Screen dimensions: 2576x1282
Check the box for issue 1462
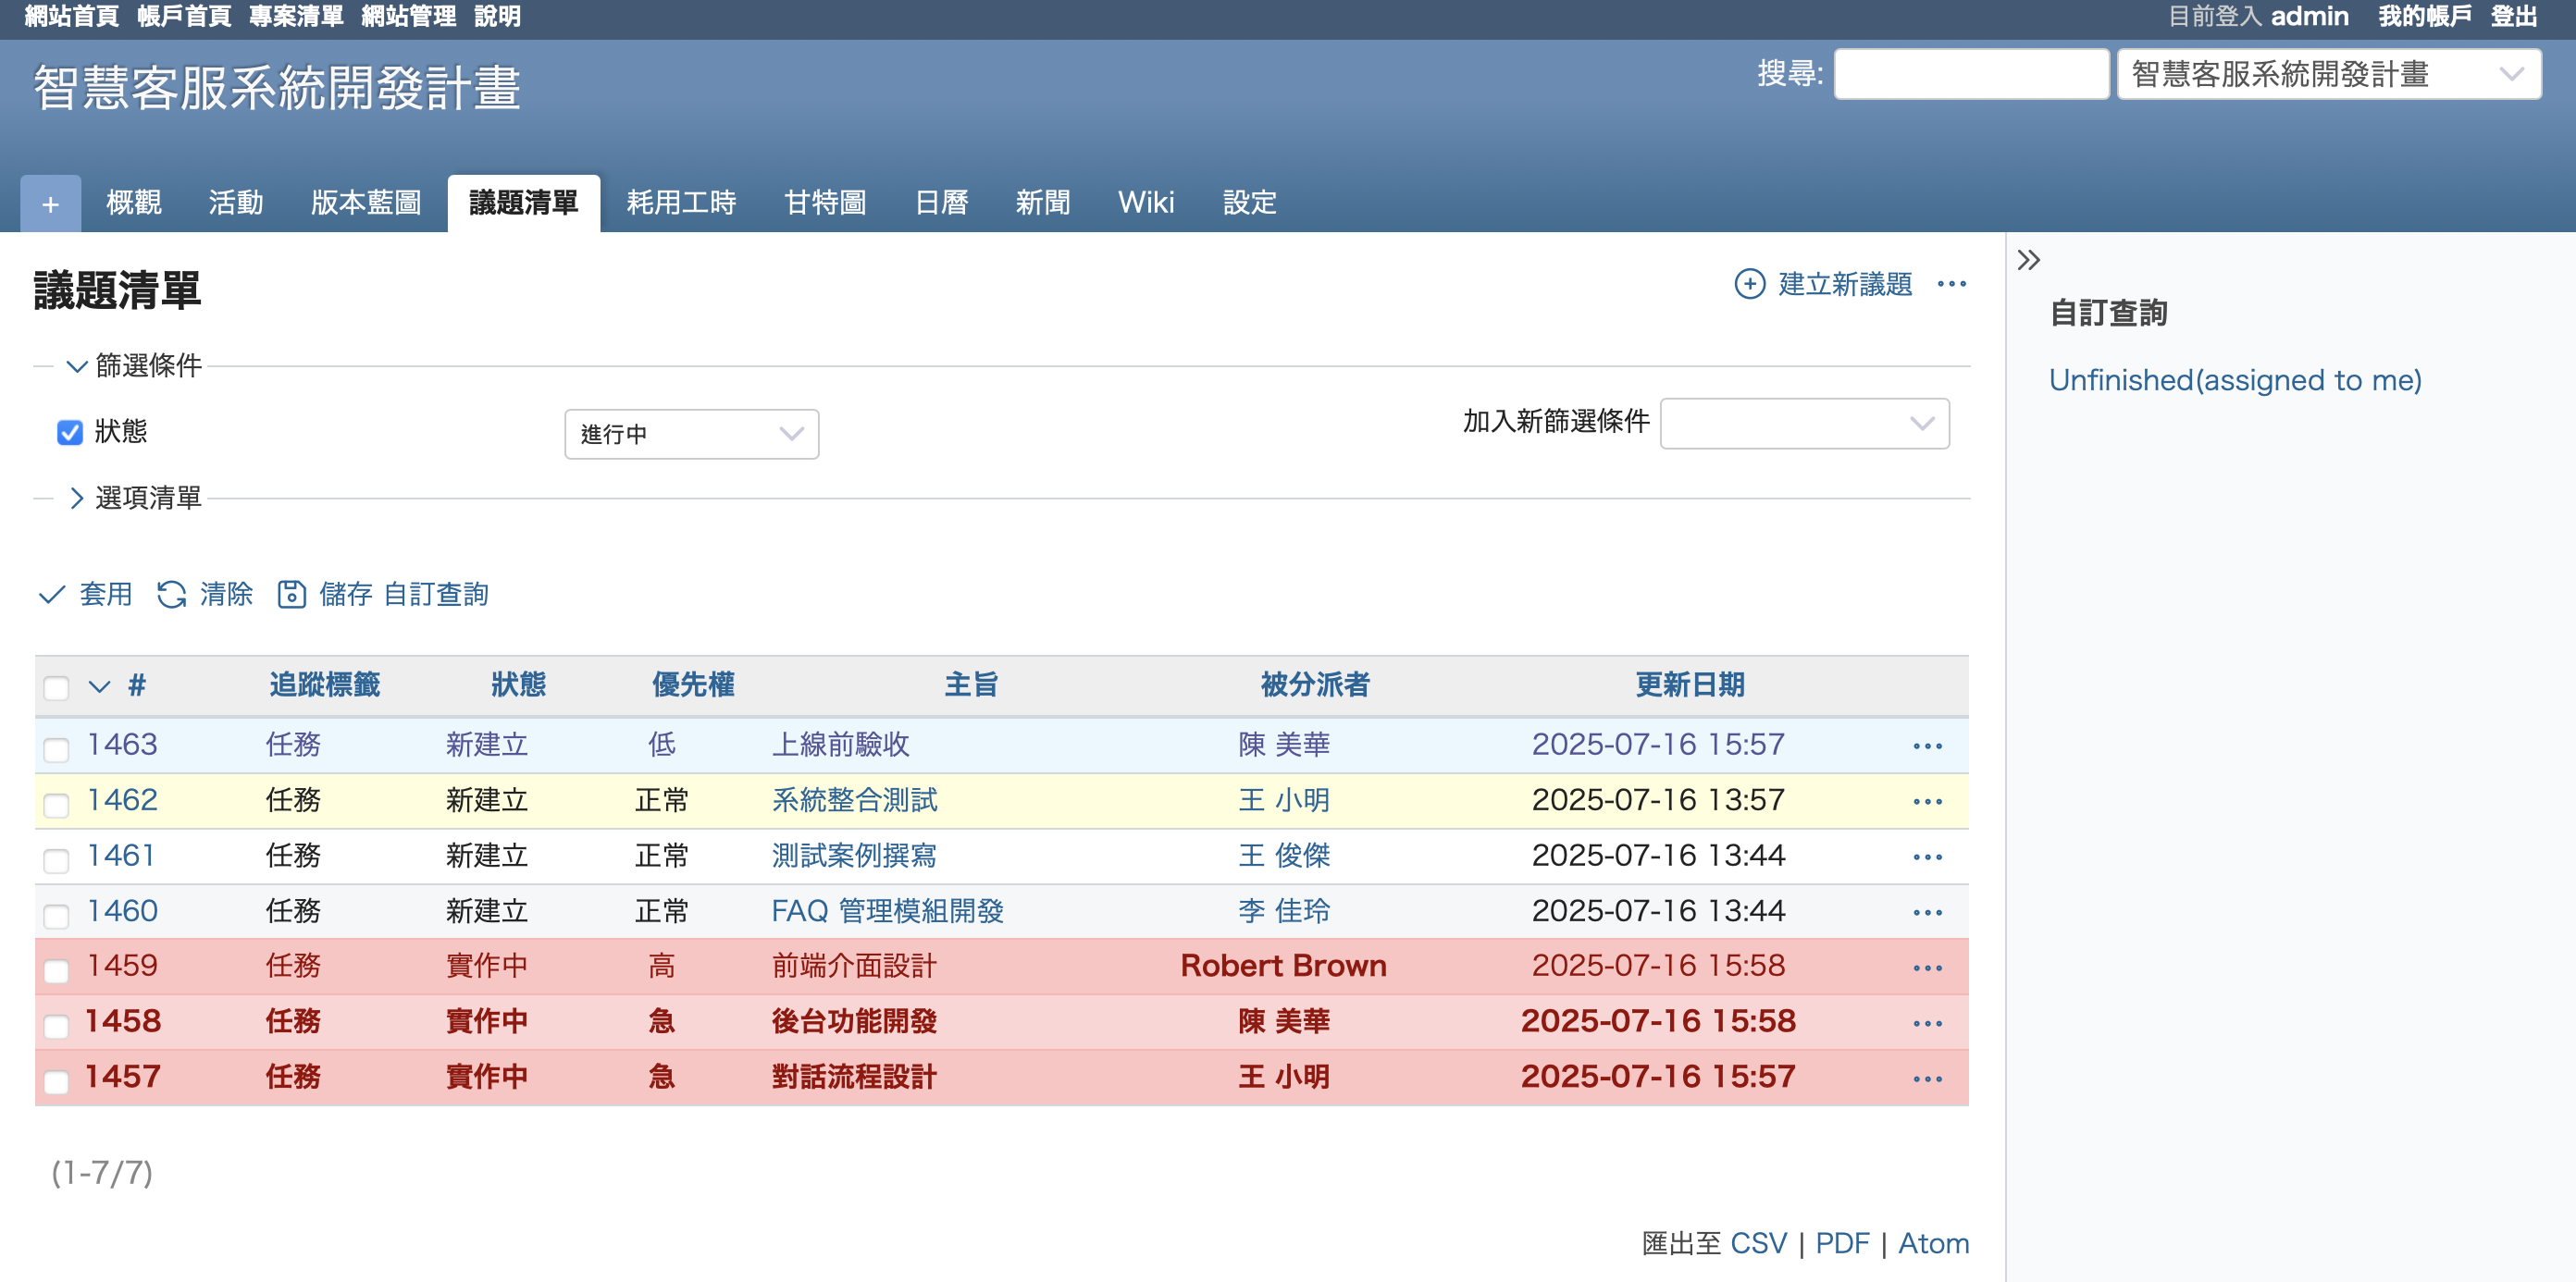point(57,805)
